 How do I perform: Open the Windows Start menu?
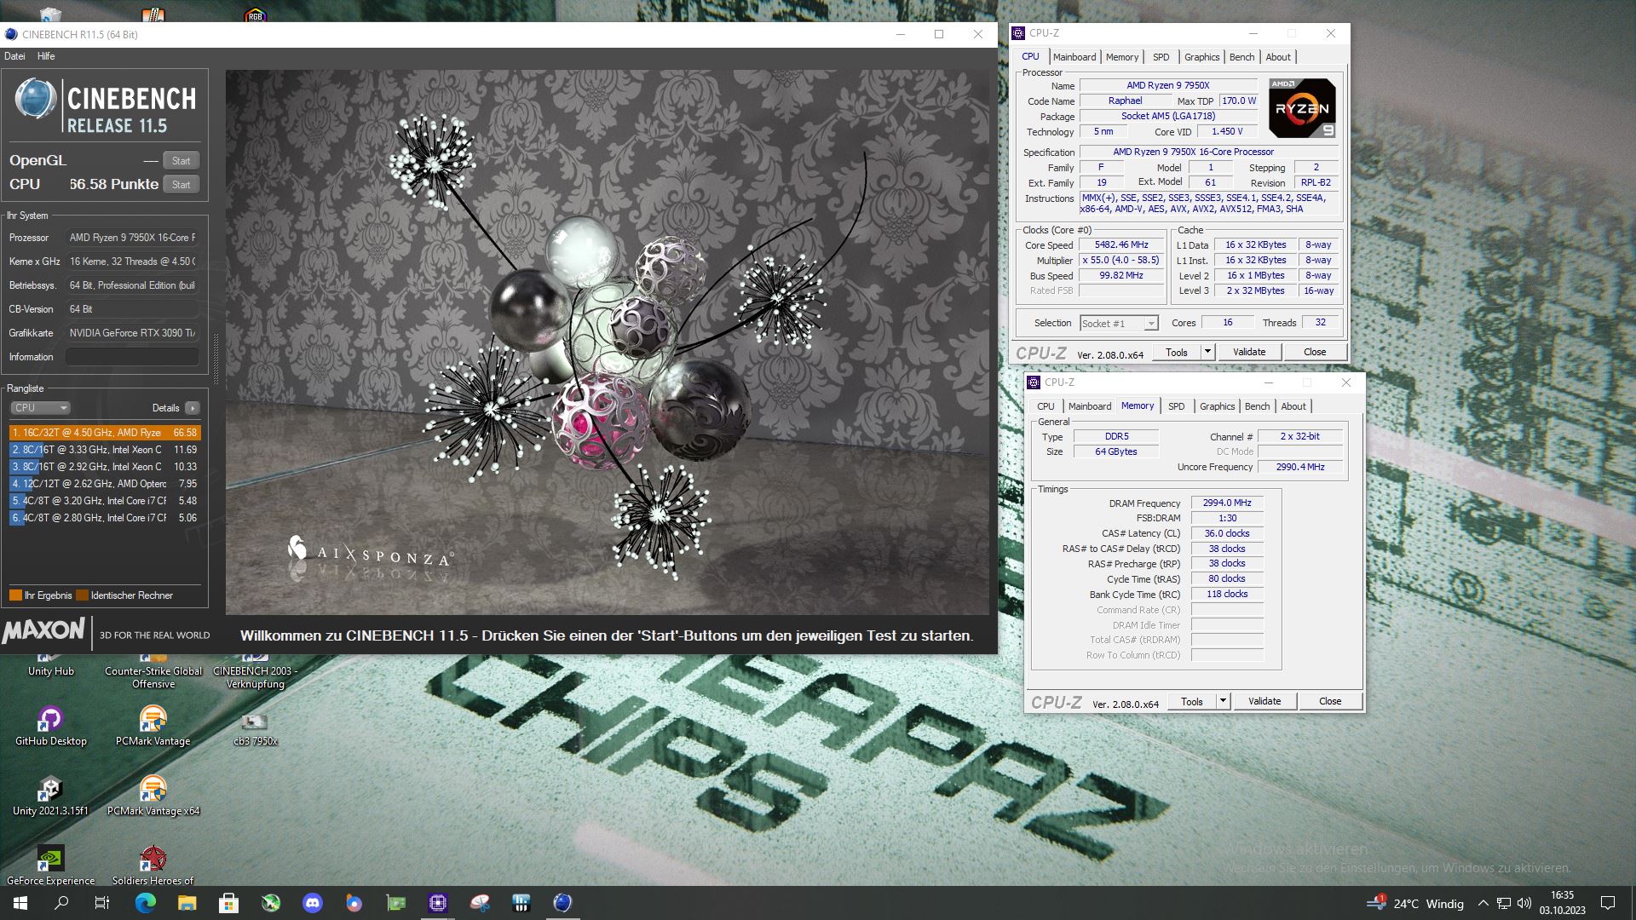(20, 903)
